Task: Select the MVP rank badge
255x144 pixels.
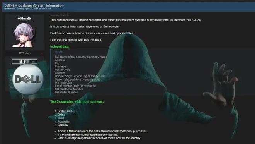Action: click(25, 62)
